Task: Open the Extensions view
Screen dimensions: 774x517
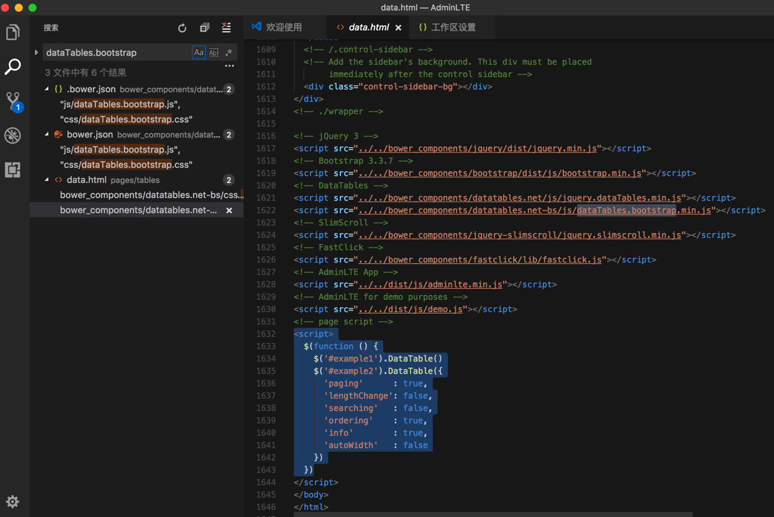Action: pos(13,170)
